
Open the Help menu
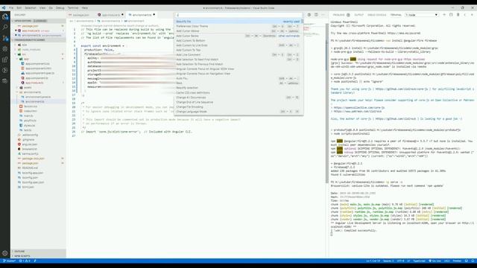click(85, 8)
